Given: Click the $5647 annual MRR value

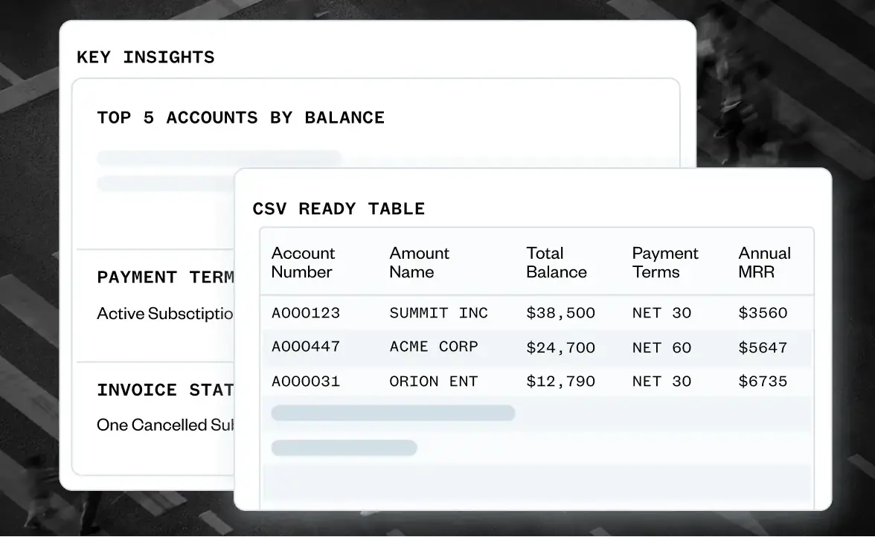Looking at the screenshot, I should [x=762, y=347].
